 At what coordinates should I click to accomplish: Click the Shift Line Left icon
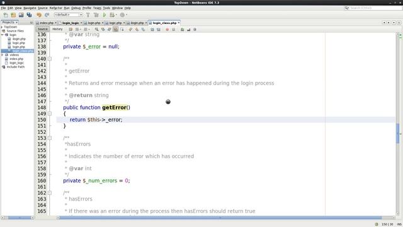(152, 30)
